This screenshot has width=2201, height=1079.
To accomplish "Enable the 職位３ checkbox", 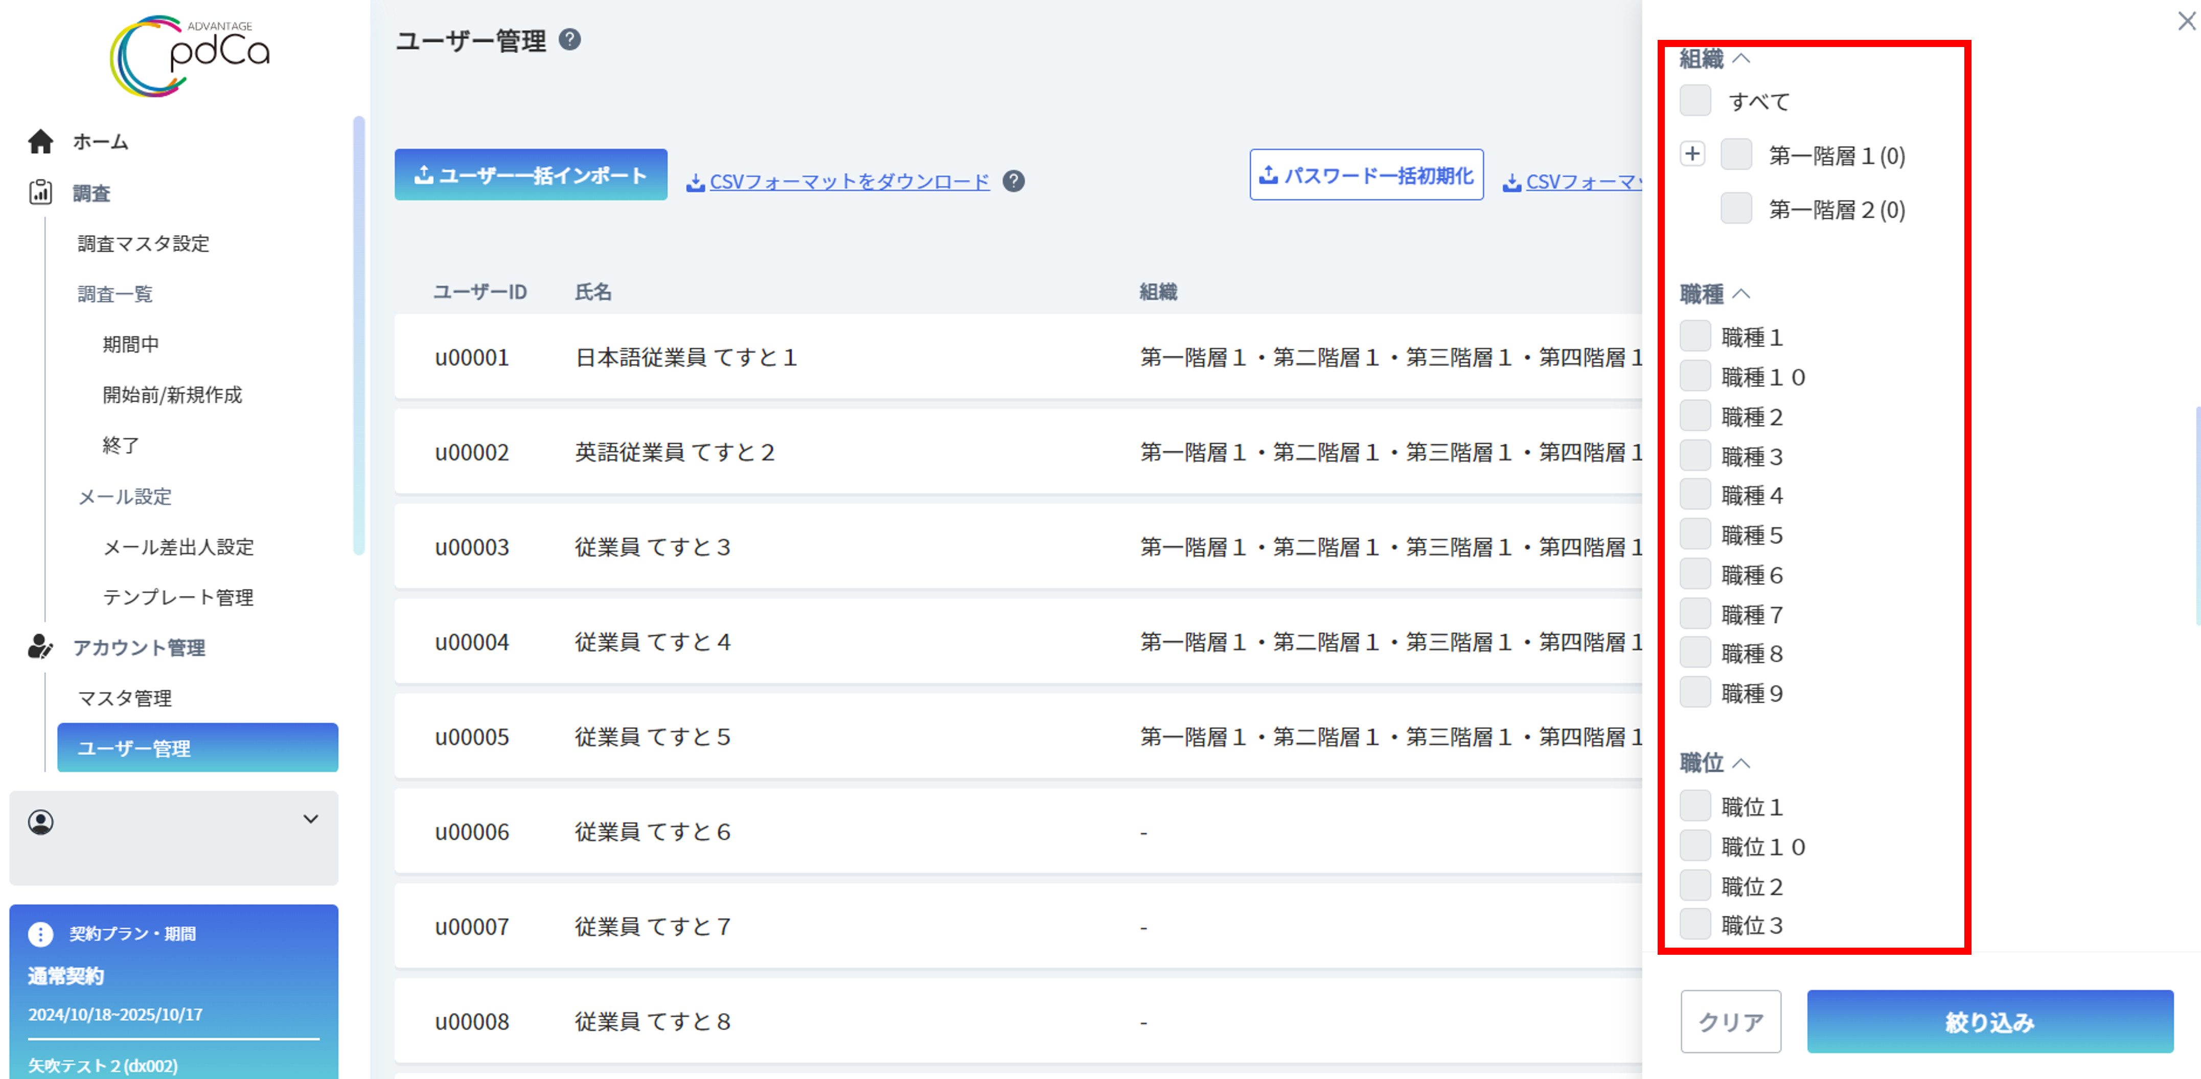I will (x=1695, y=924).
